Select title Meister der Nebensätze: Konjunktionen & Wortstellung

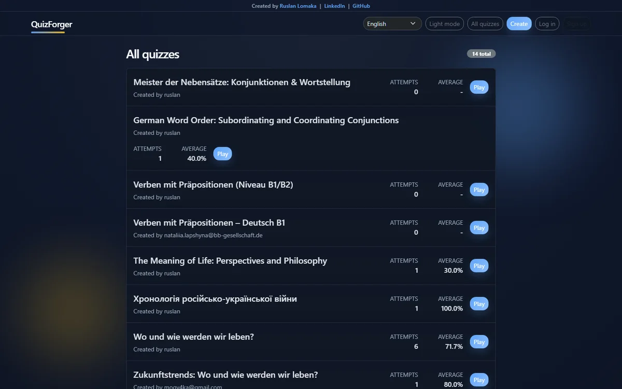(242, 82)
